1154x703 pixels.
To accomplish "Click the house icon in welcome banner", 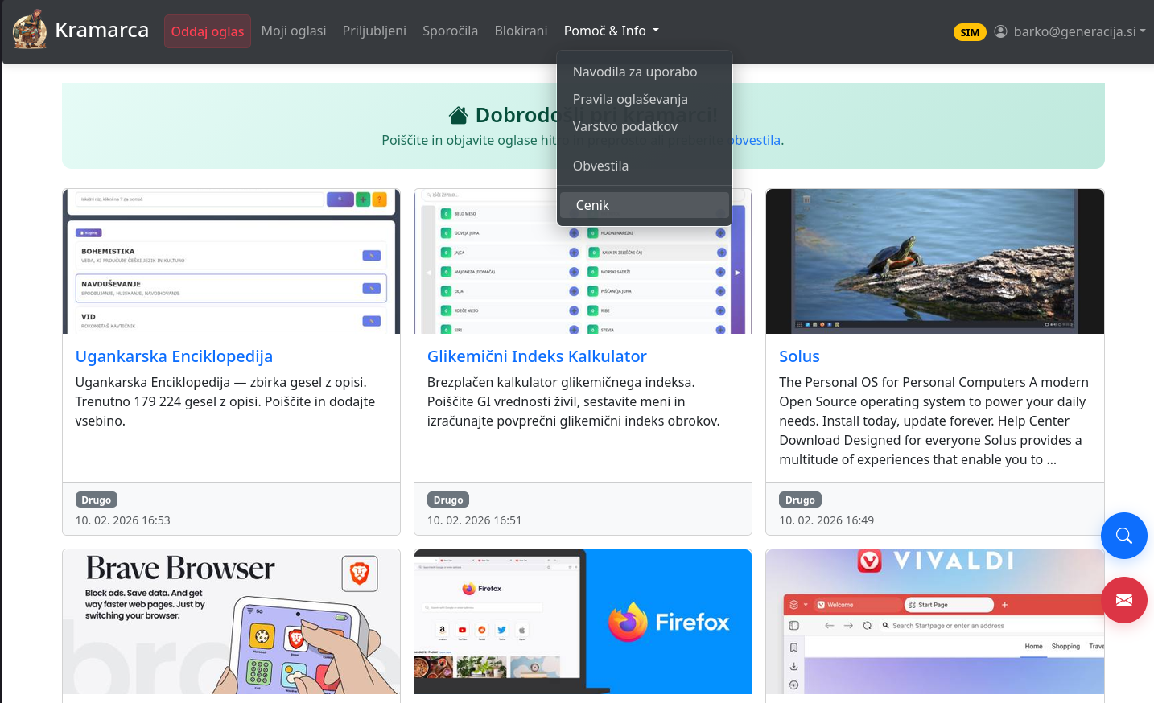I will (459, 116).
